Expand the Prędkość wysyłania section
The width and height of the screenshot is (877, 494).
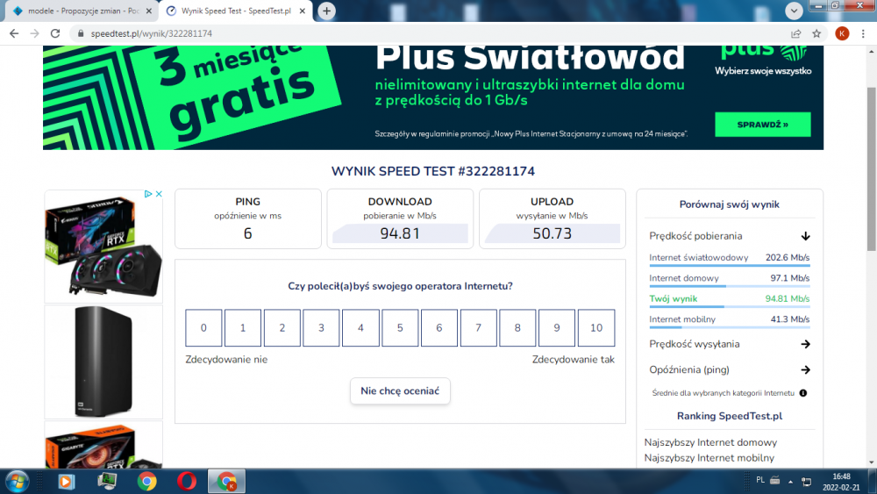(805, 345)
